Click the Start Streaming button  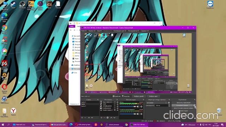point(184,103)
